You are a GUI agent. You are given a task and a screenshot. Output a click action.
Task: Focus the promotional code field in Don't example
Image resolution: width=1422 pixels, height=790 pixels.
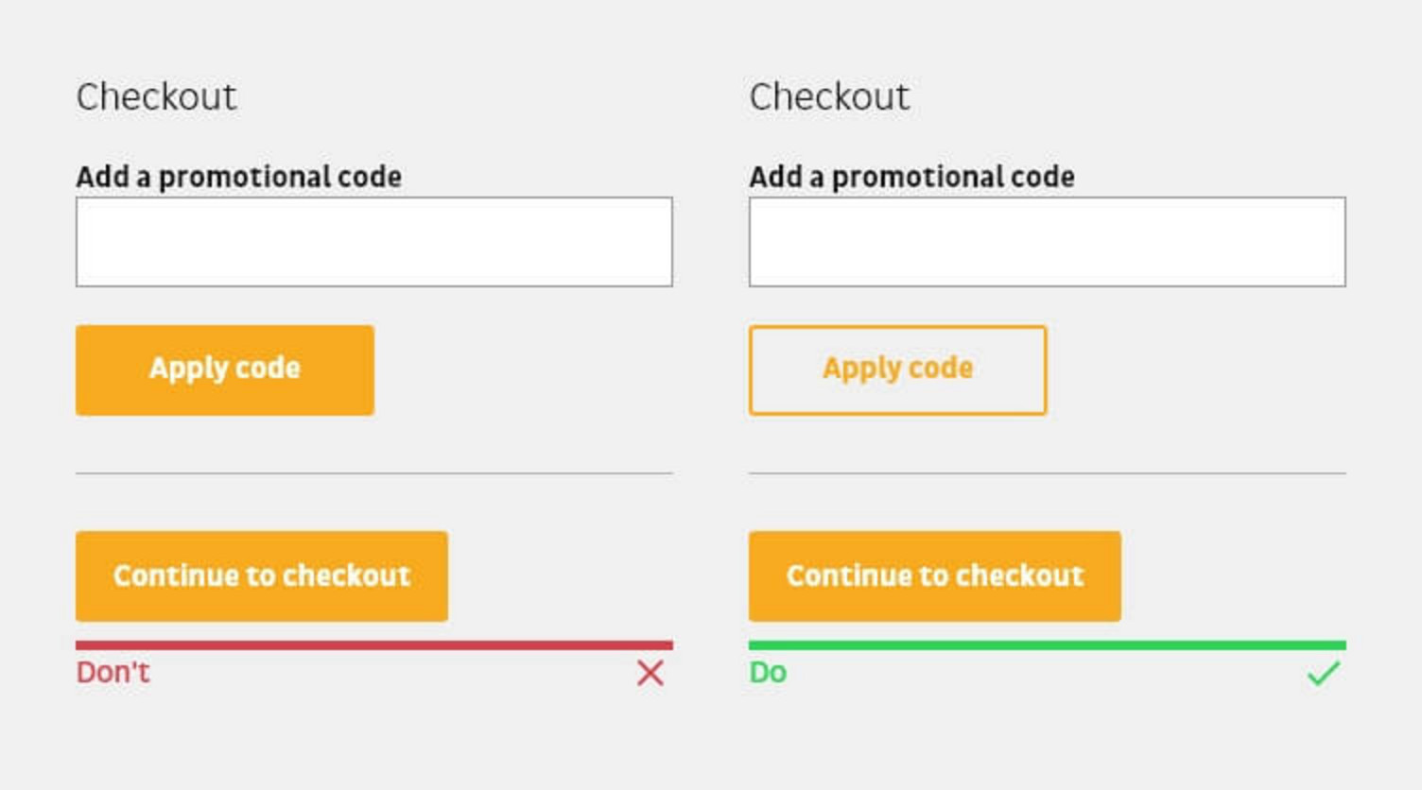pos(374,242)
